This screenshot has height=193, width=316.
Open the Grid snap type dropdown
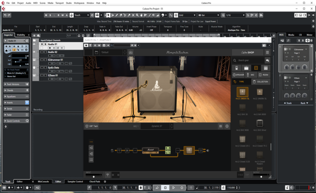pyautogui.click(x=187, y=15)
